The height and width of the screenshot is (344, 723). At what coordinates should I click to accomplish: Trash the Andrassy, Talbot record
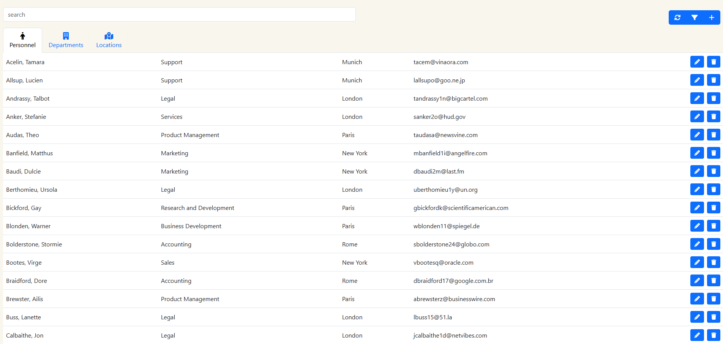pyautogui.click(x=714, y=98)
